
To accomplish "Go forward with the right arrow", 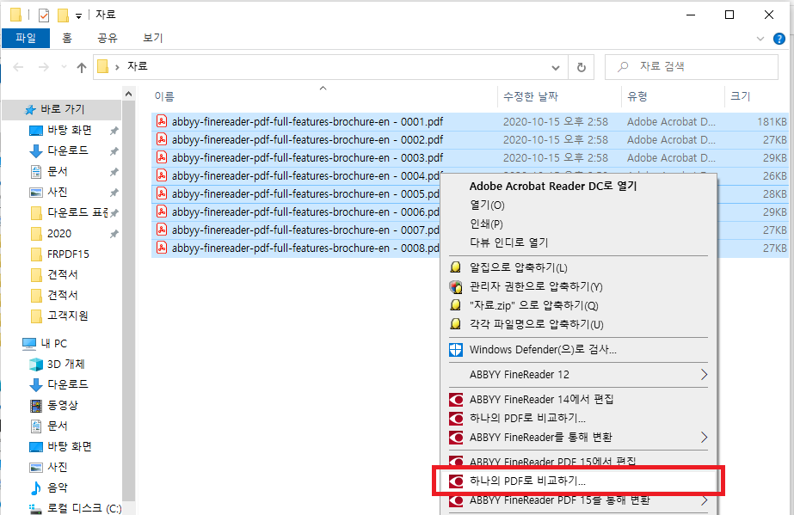I will (x=44, y=67).
